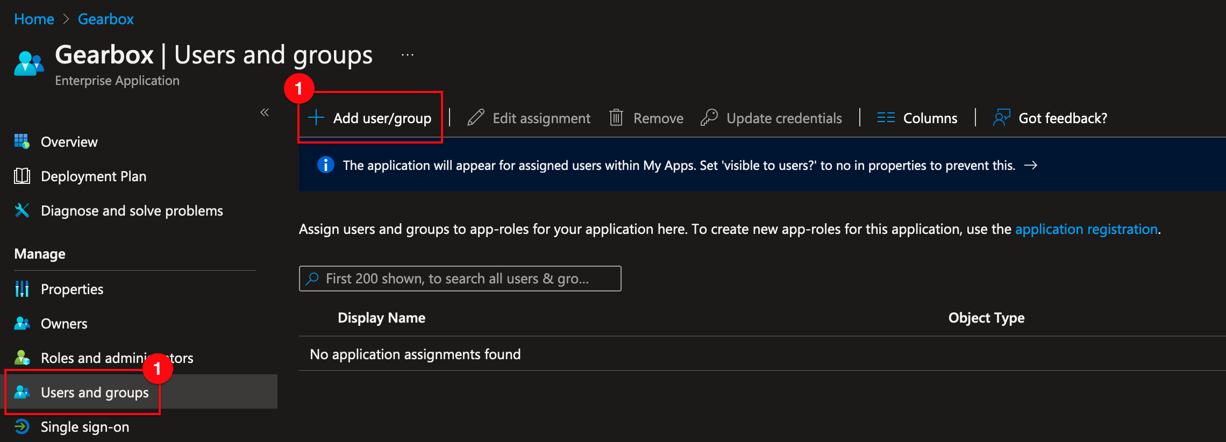Click the Roles and administrators icon
The height and width of the screenshot is (442, 1226).
(22, 358)
